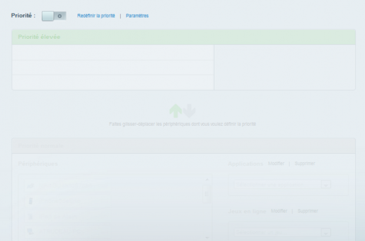Click the device list scrollbar thumb
The width and height of the screenshot is (365, 241).
[x=207, y=195]
